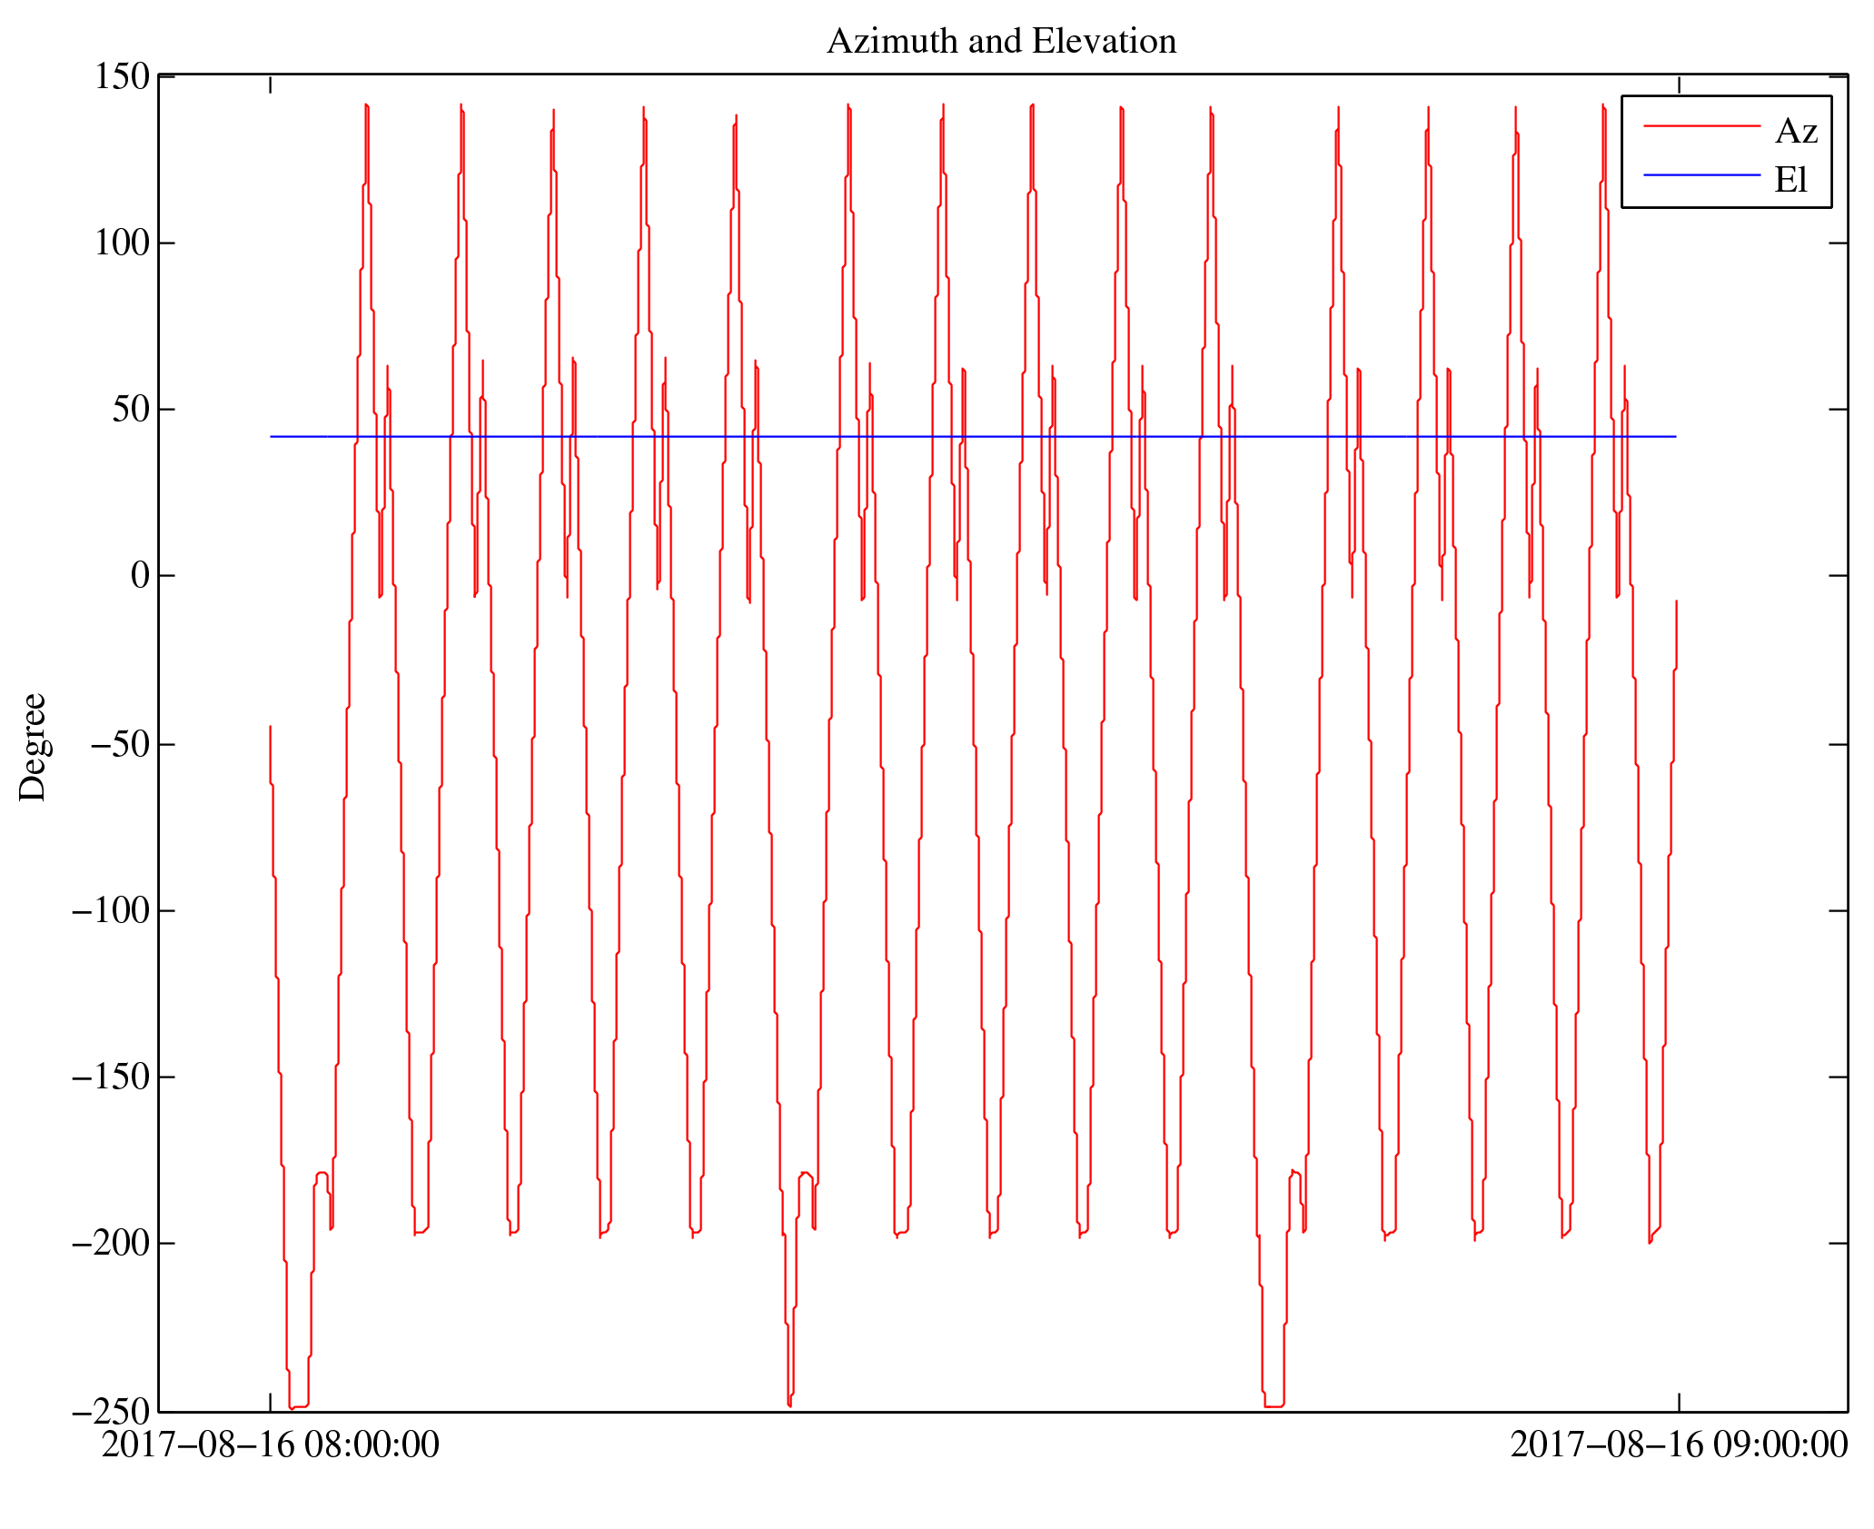Click the x-axis label '2017-08-16 09:00:00'
This screenshot has height=1529, width=1874.
click(1679, 1445)
